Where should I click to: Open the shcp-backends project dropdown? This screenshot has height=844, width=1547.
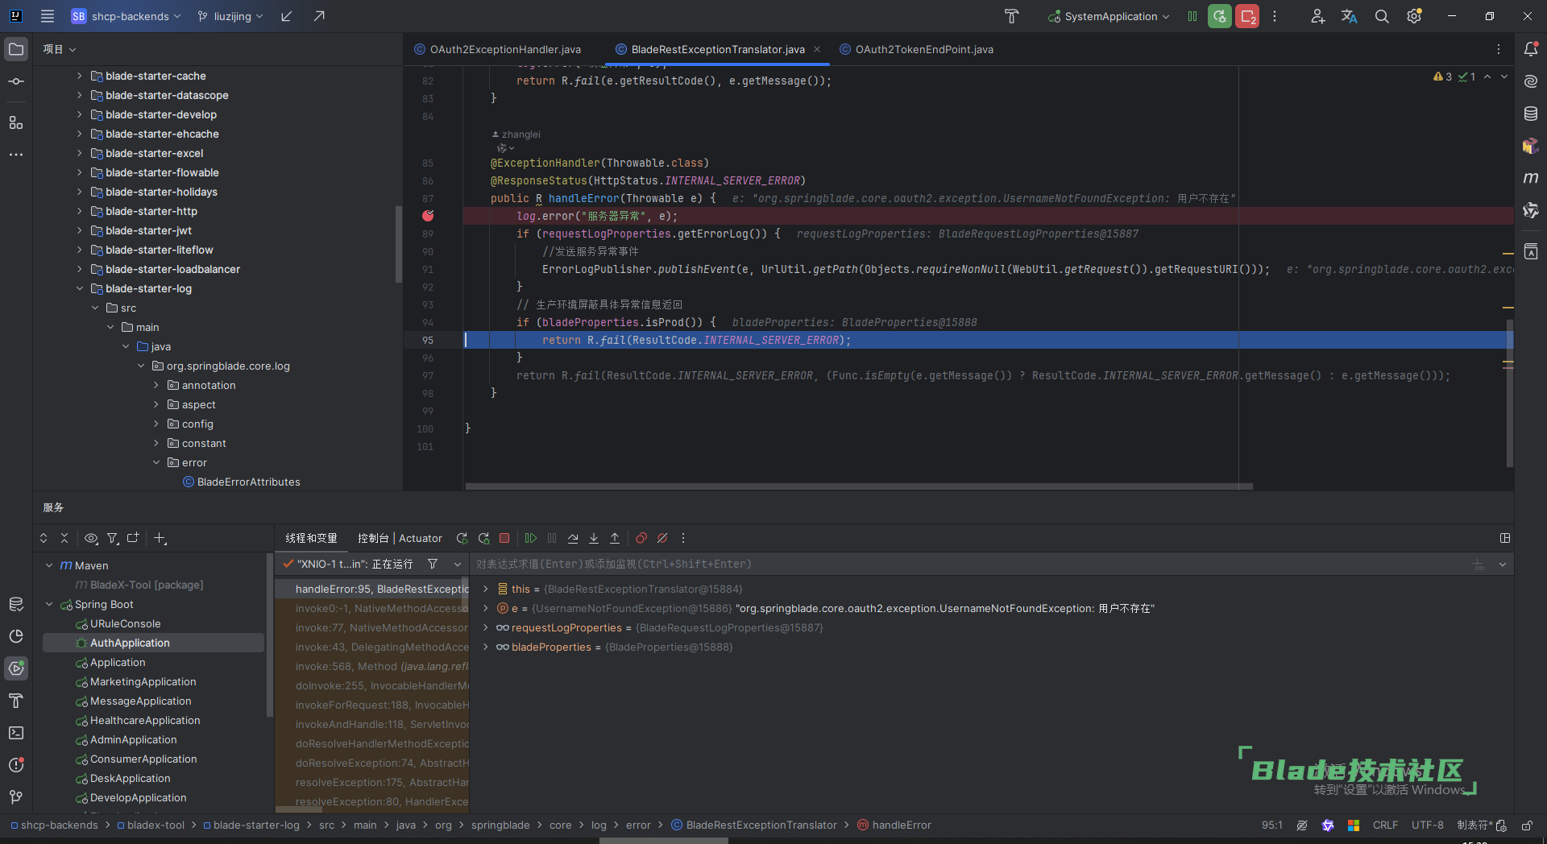click(126, 16)
